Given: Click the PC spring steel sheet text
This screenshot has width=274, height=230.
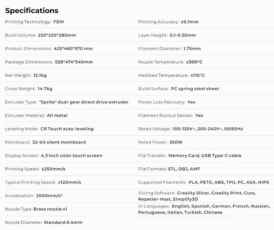Looking at the screenshot, I should [195, 89].
